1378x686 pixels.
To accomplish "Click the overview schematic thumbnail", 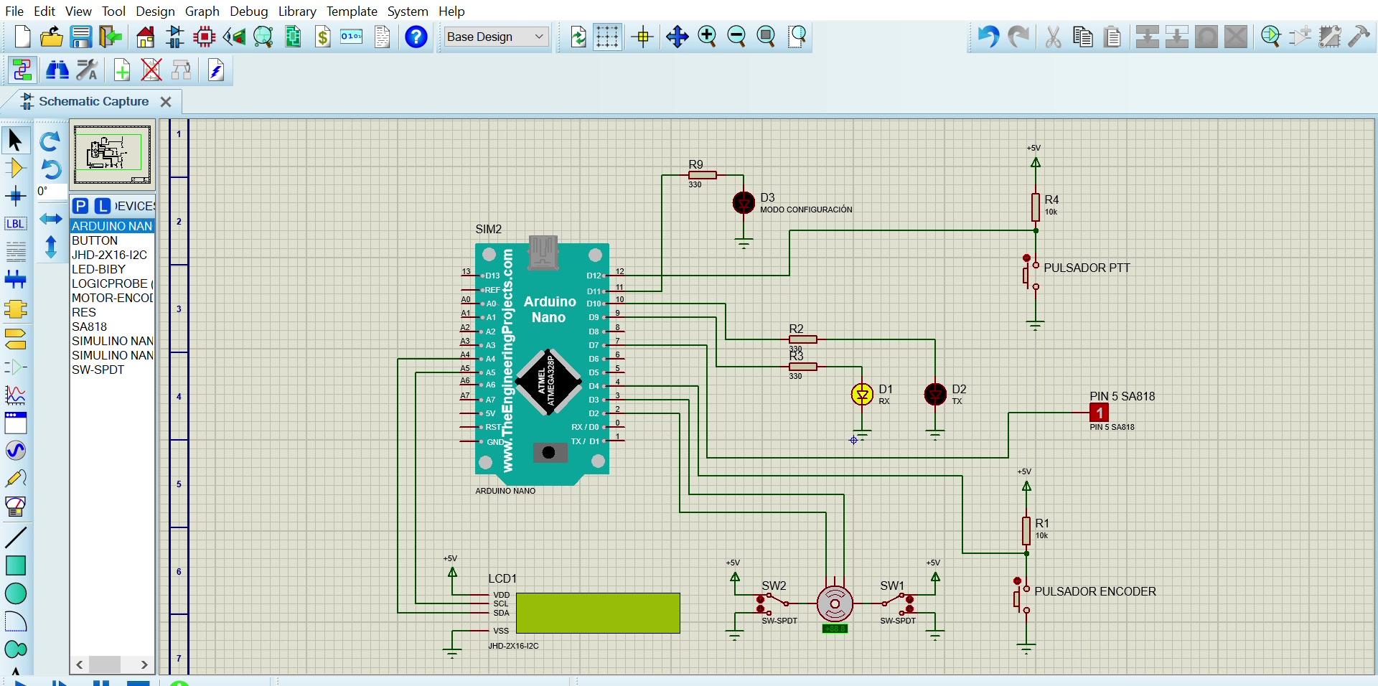I will (112, 154).
